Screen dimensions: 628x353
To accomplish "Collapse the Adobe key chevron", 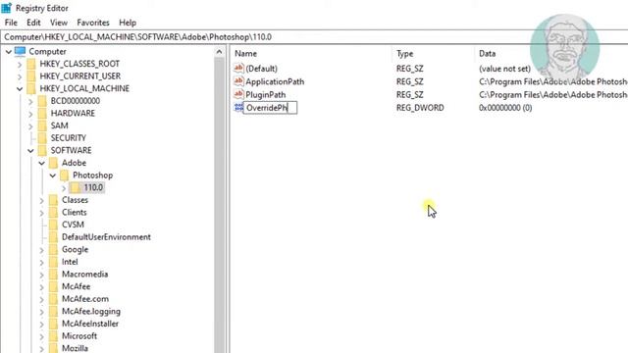I will point(41,164).
